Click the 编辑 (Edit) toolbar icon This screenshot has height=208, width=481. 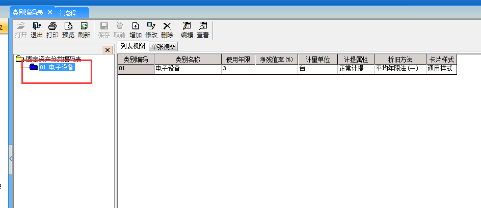(x=187, y=30)
